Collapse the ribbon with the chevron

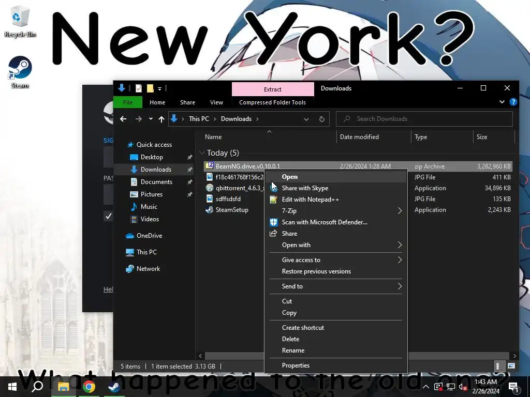coord(502,102)
